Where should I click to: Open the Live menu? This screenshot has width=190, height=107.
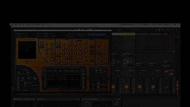point(15,24)
